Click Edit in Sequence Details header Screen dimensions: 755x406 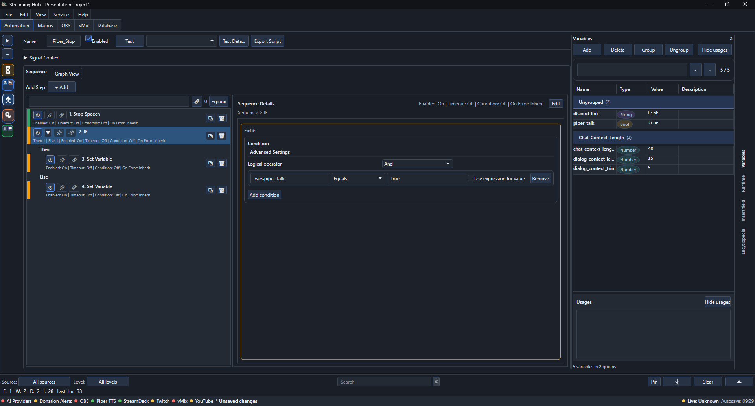(x=556, y=103)
